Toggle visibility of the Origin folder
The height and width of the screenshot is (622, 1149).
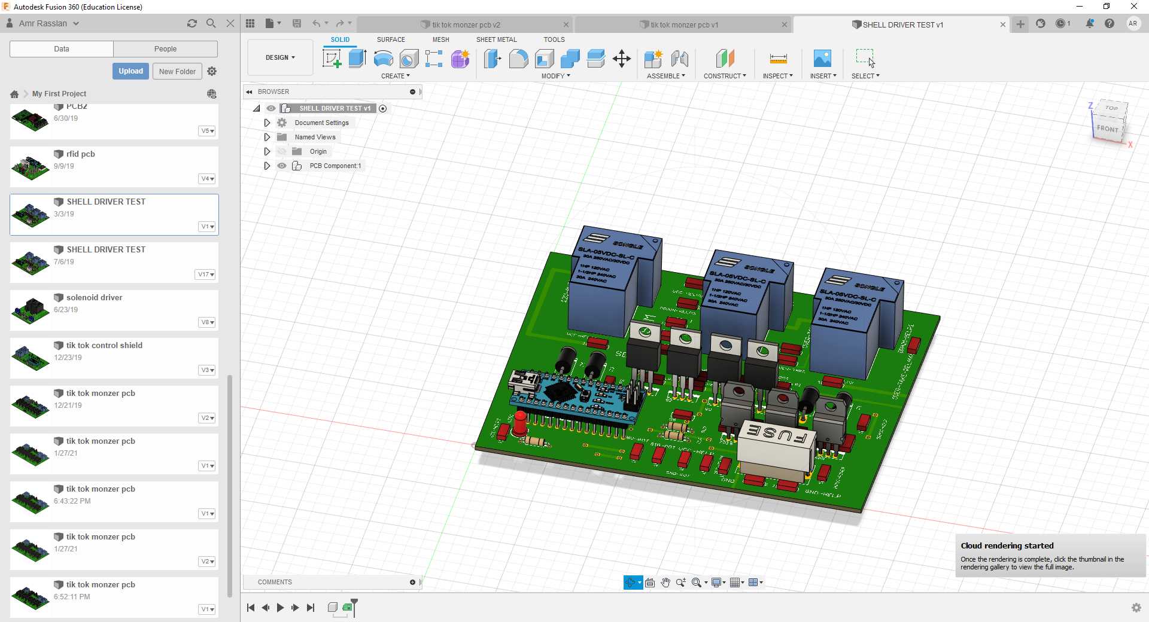pyautogui.click(x=282, y=151)
